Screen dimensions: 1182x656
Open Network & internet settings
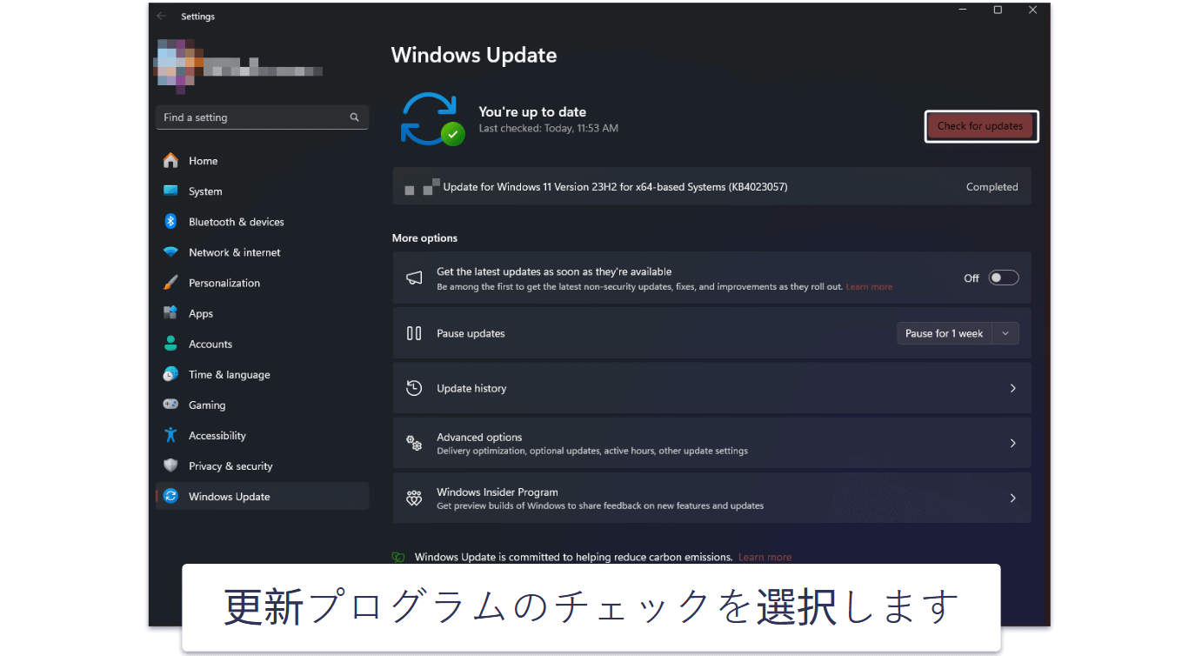(262, 252)
